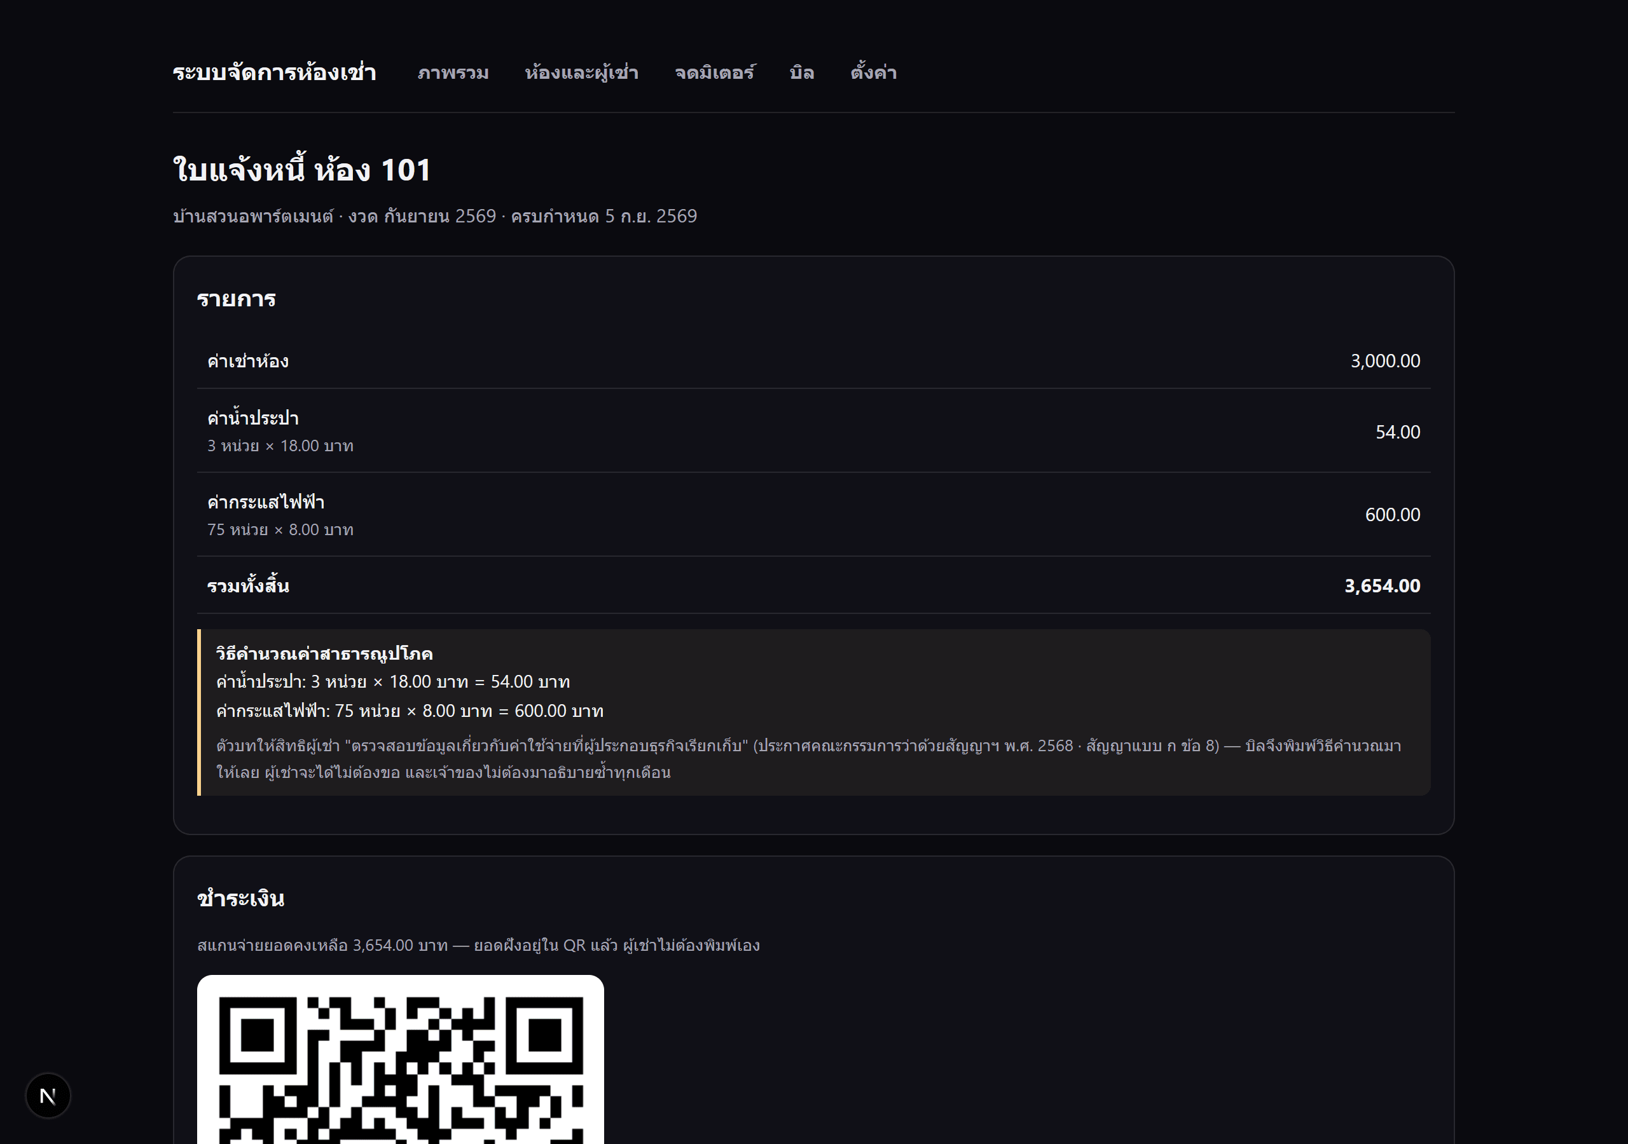Click the รายการ section heading
The image size is (1628, 1144).
coord(236,299)
